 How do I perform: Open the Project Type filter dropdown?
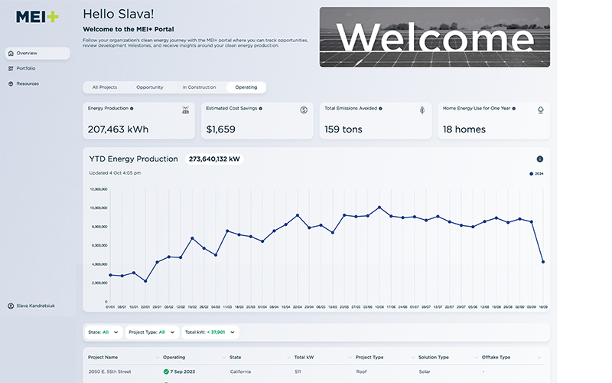pos(152,332)
